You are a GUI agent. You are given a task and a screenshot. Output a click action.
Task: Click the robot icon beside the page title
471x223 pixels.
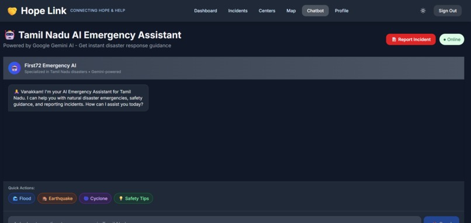point(9,35)
